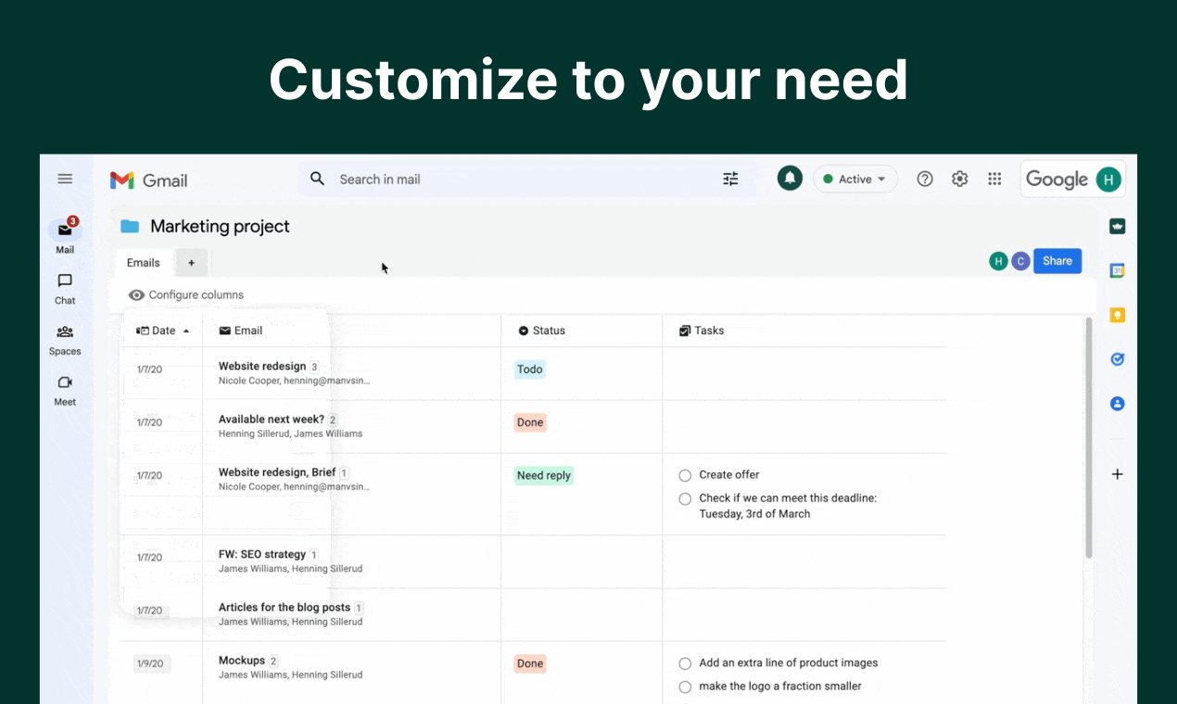Click the notification bell icon

point(790,179)
